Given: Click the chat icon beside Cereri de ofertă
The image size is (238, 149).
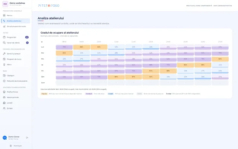Looking at the screenshot, I should pyautogui.click(x=4, y=43).
